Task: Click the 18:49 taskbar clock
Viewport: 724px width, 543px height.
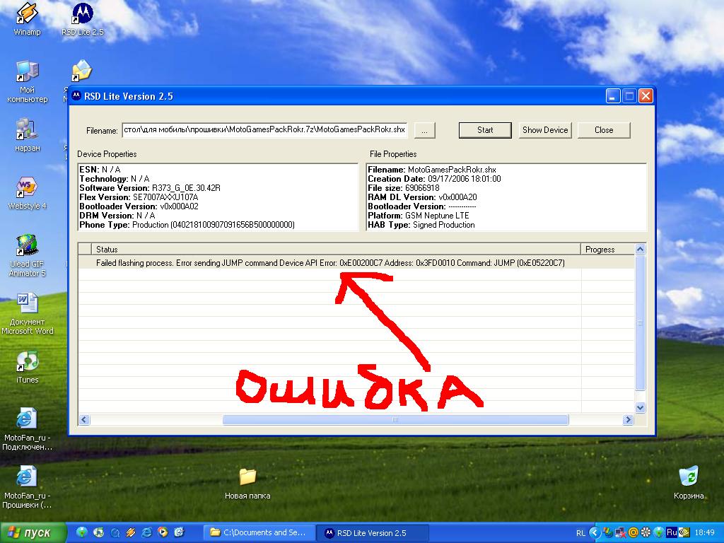Action: coord(704,533)
